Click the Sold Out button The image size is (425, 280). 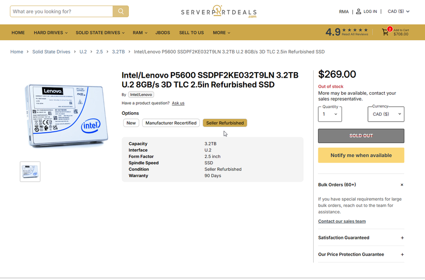361,136
